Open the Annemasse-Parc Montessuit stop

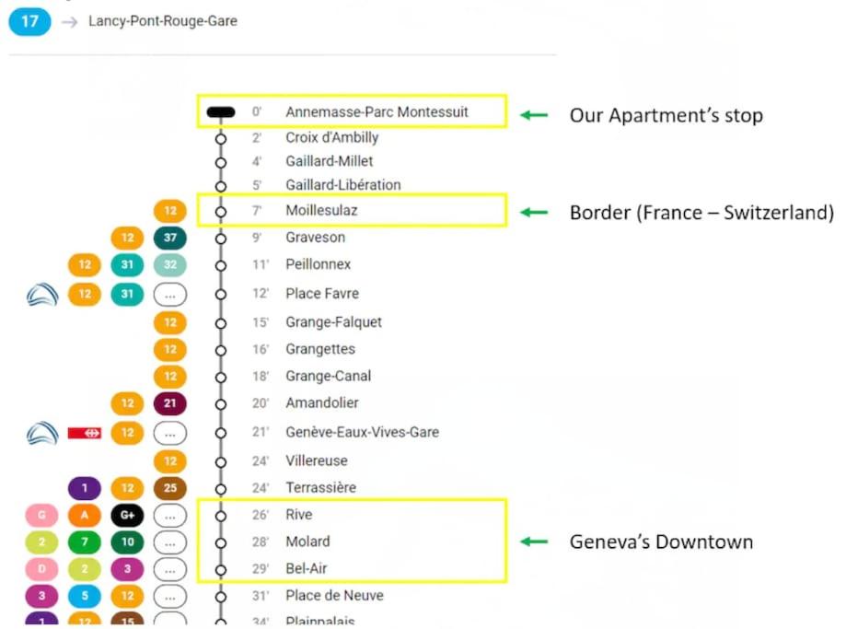pyautogui.click(x=377, y=112)
